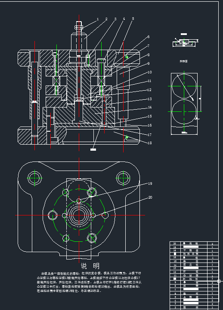Screen dimensions: 223x310
Task: Select callout number 18 in the section view
Action: tap(150, 143)
